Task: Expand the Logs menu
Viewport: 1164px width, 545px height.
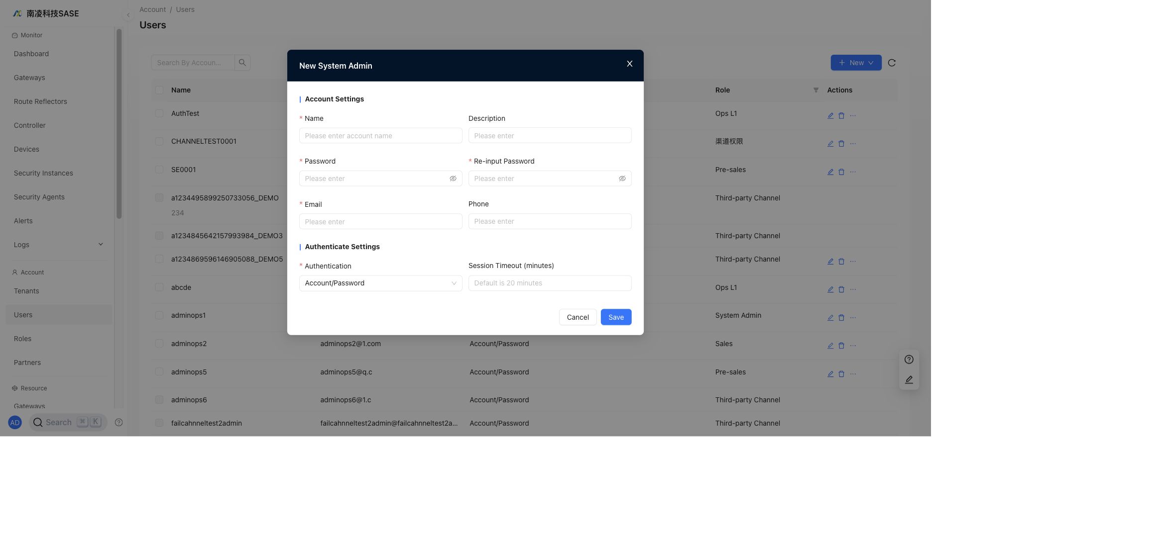Action: click(59, 245)
